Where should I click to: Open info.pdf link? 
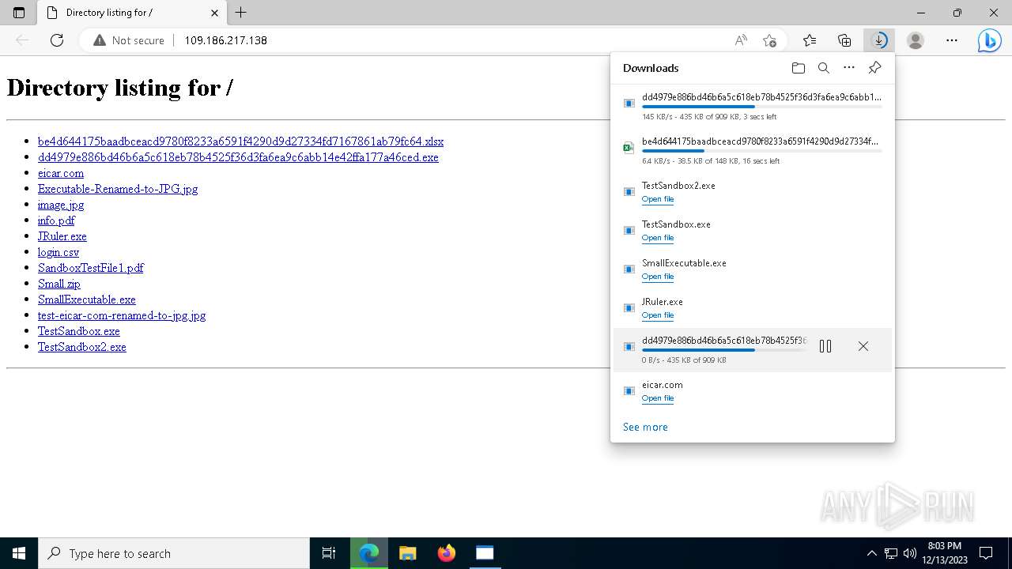point(56,220)
